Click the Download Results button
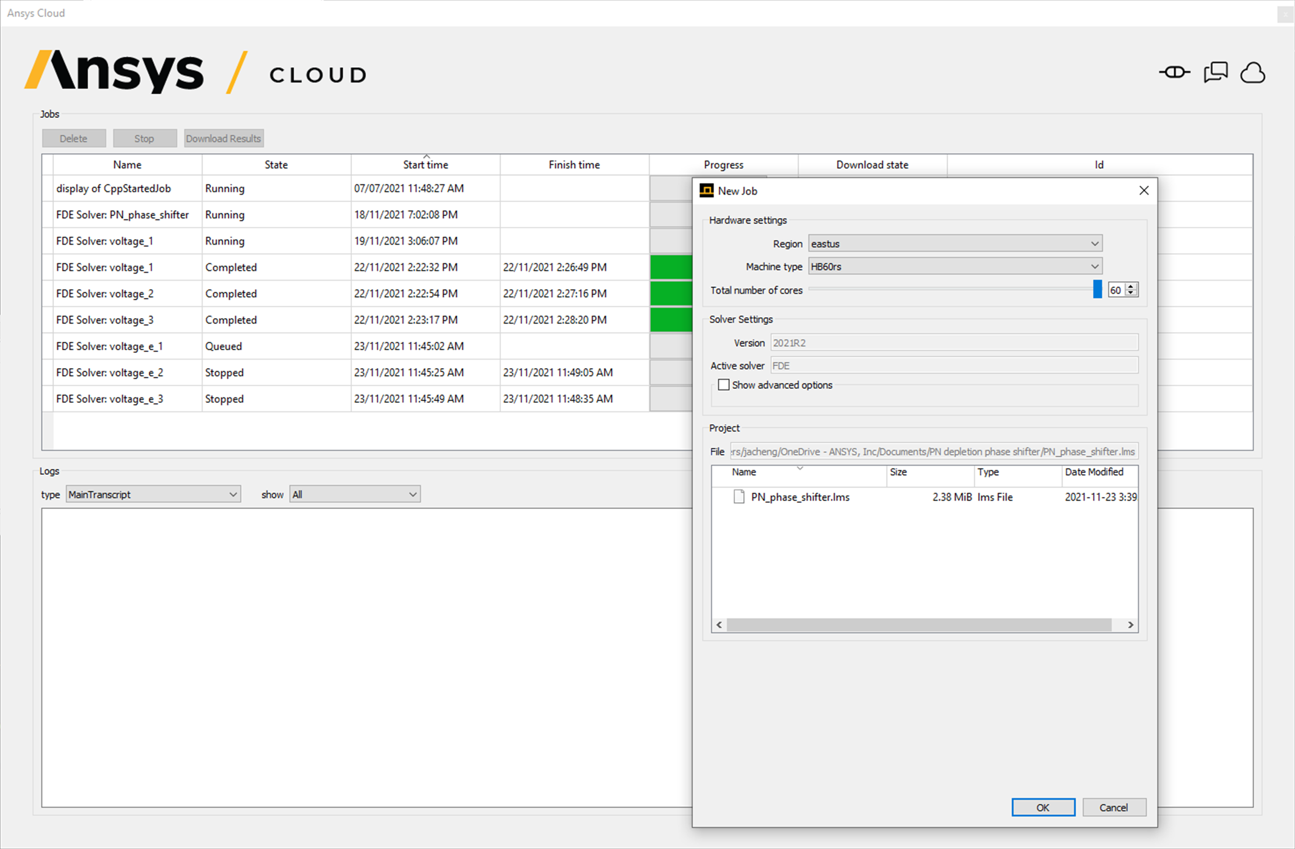The image size is (1295, 849). point(223,138)
